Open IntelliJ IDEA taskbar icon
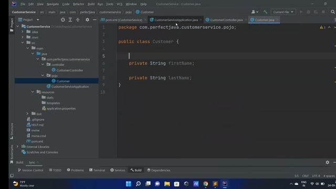Viewport: 336px width, 189px height. click(225, 184)
